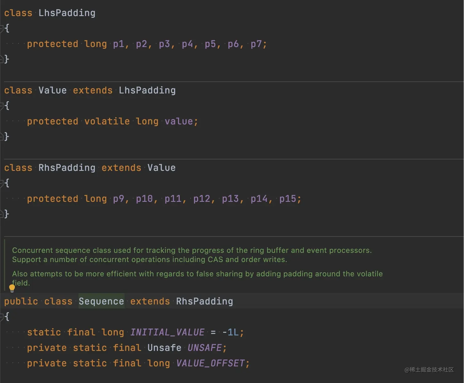The image size is (464, 383).
Task: Click Value superclass after 'RhsPadding extends'
Action: point(161,168)
